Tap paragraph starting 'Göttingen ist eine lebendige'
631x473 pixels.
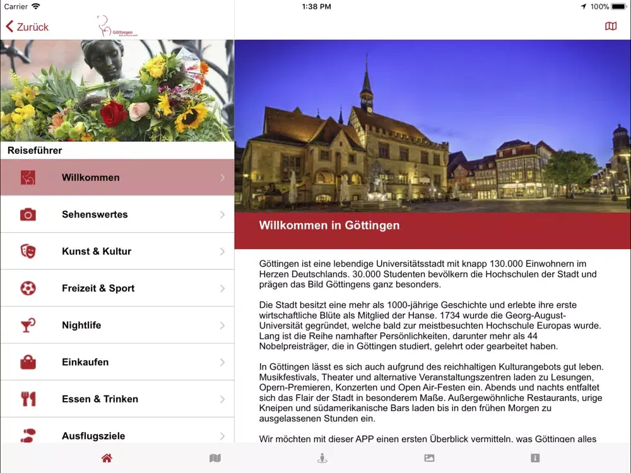[428, 274]
